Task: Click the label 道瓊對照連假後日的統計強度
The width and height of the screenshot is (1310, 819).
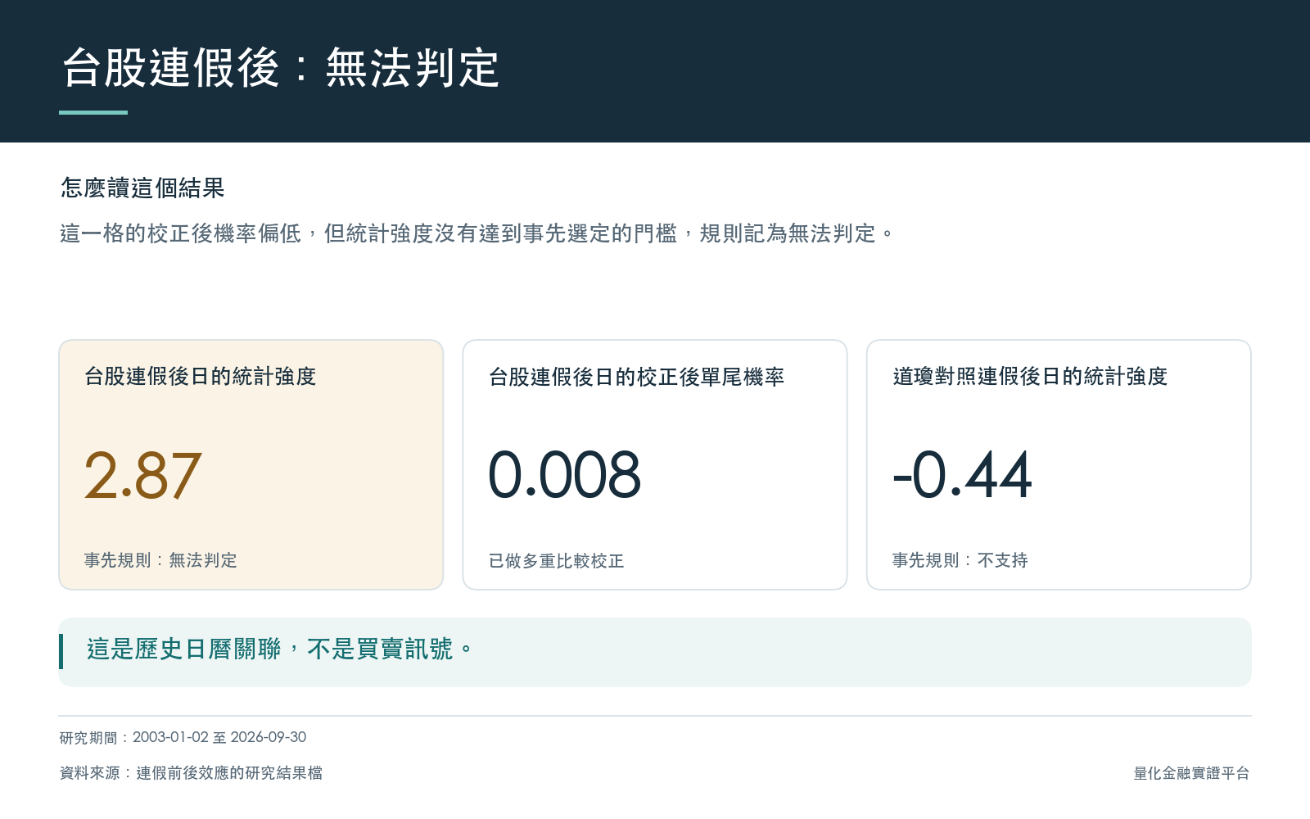Action: [x=1030, y=377]
